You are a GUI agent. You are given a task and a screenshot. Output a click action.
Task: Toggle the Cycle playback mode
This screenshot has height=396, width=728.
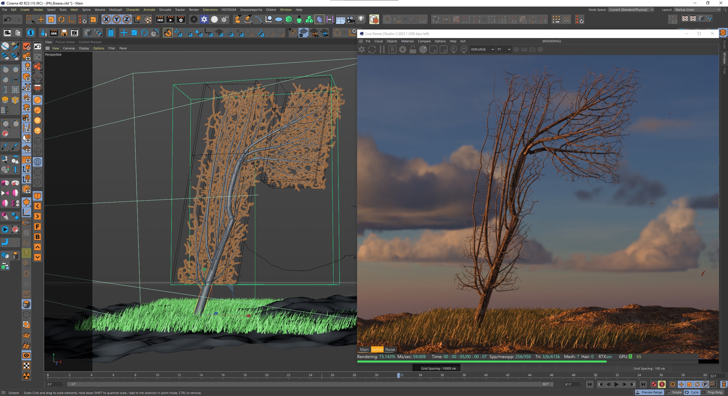(692, 392)
